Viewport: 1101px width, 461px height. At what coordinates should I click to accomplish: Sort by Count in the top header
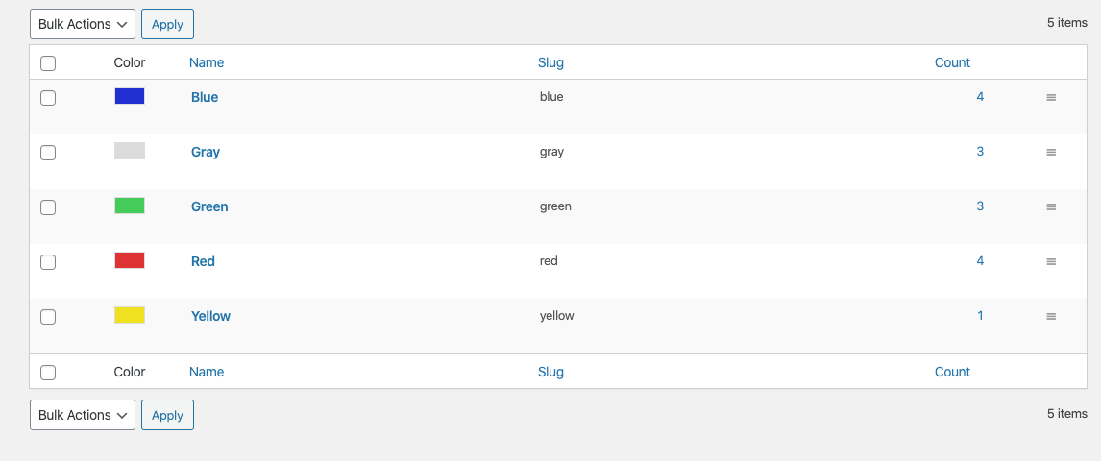952,62
